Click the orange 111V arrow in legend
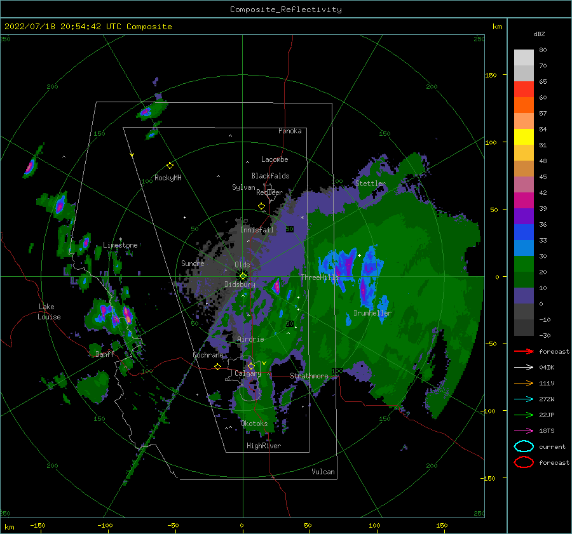Image resolution: width=572 pixels, height=534 pixels. click(x=524, y=383)
